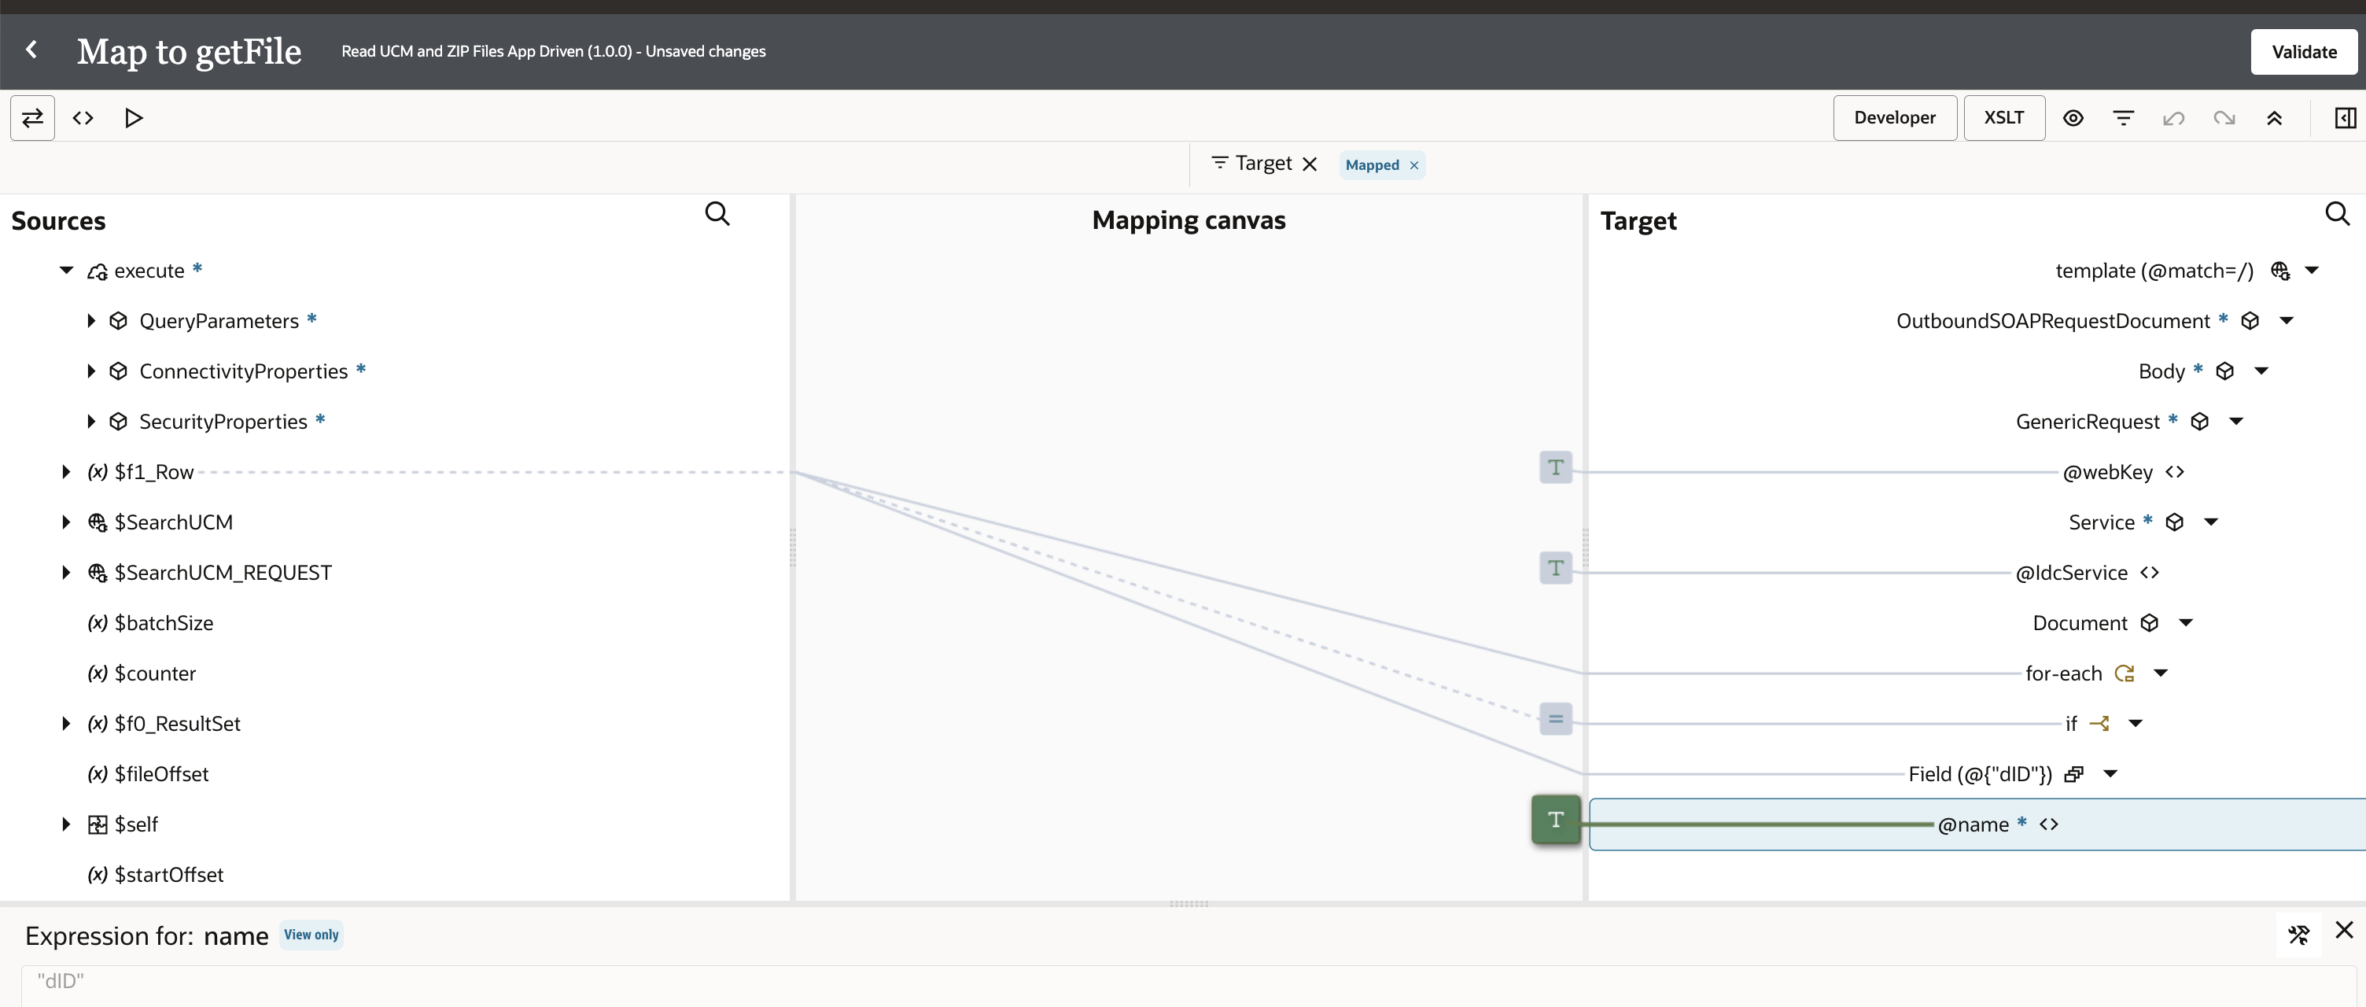Collapse the execute tree item
Screen dimensions: 2366x1007
pos(66,270)
